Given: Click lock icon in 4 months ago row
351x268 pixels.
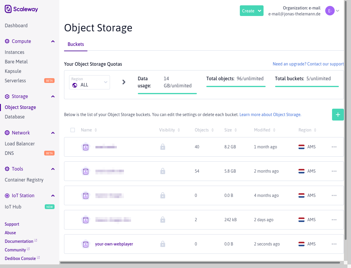Looking at the screenshot, I should 163,195.
